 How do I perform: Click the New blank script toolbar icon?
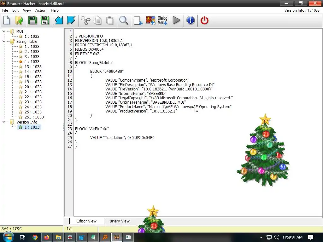click(7, 20)
